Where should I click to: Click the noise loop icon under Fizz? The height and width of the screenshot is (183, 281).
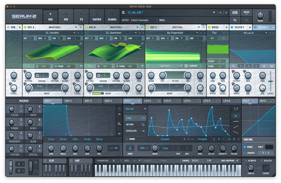click(x=212, y=38)
